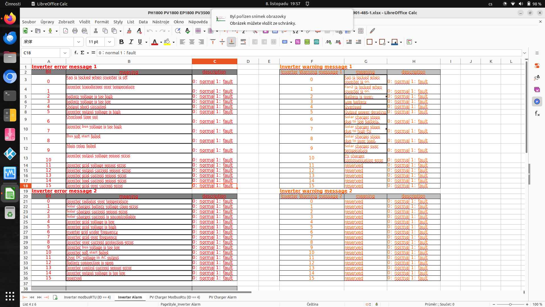The width and height of the screenshot is (545, 307).
Task: Switch to PV Charger Alarm sheet tab
Action: point(223,297)
